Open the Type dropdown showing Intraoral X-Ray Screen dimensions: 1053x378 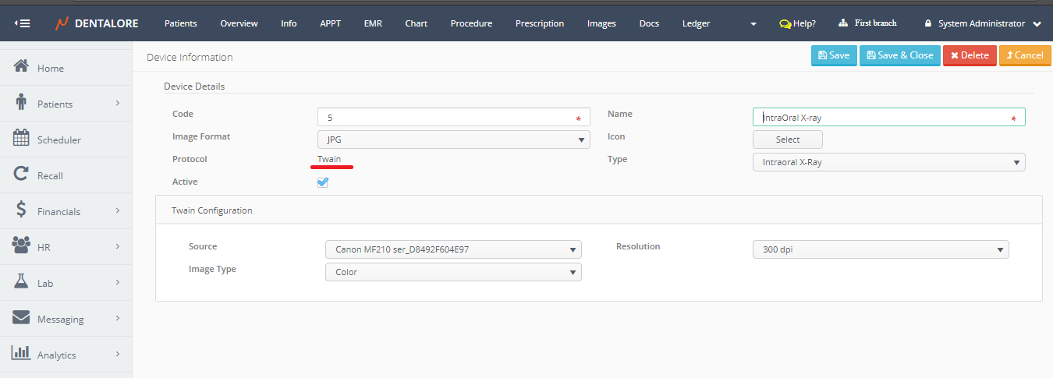pos(888,162)
